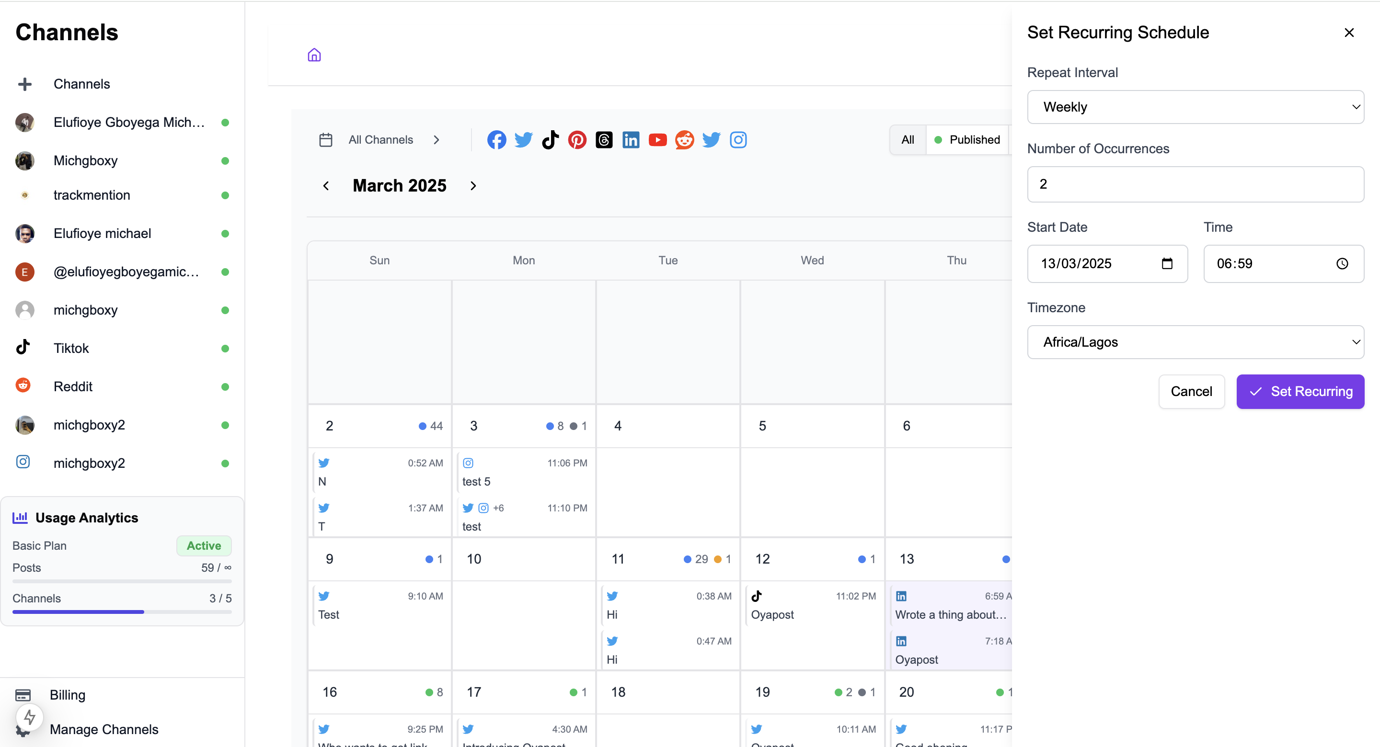This screenshot has width=1380, height=747.
Task: Filter calendar by Instagram icon
Action: [738, 140]
